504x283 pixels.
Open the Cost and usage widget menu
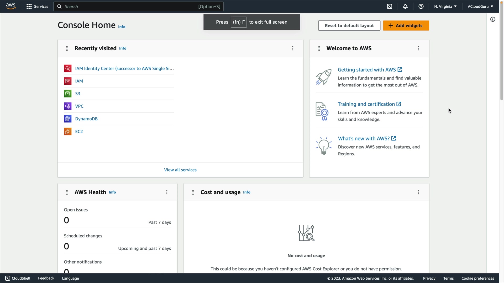pos(418,192)
